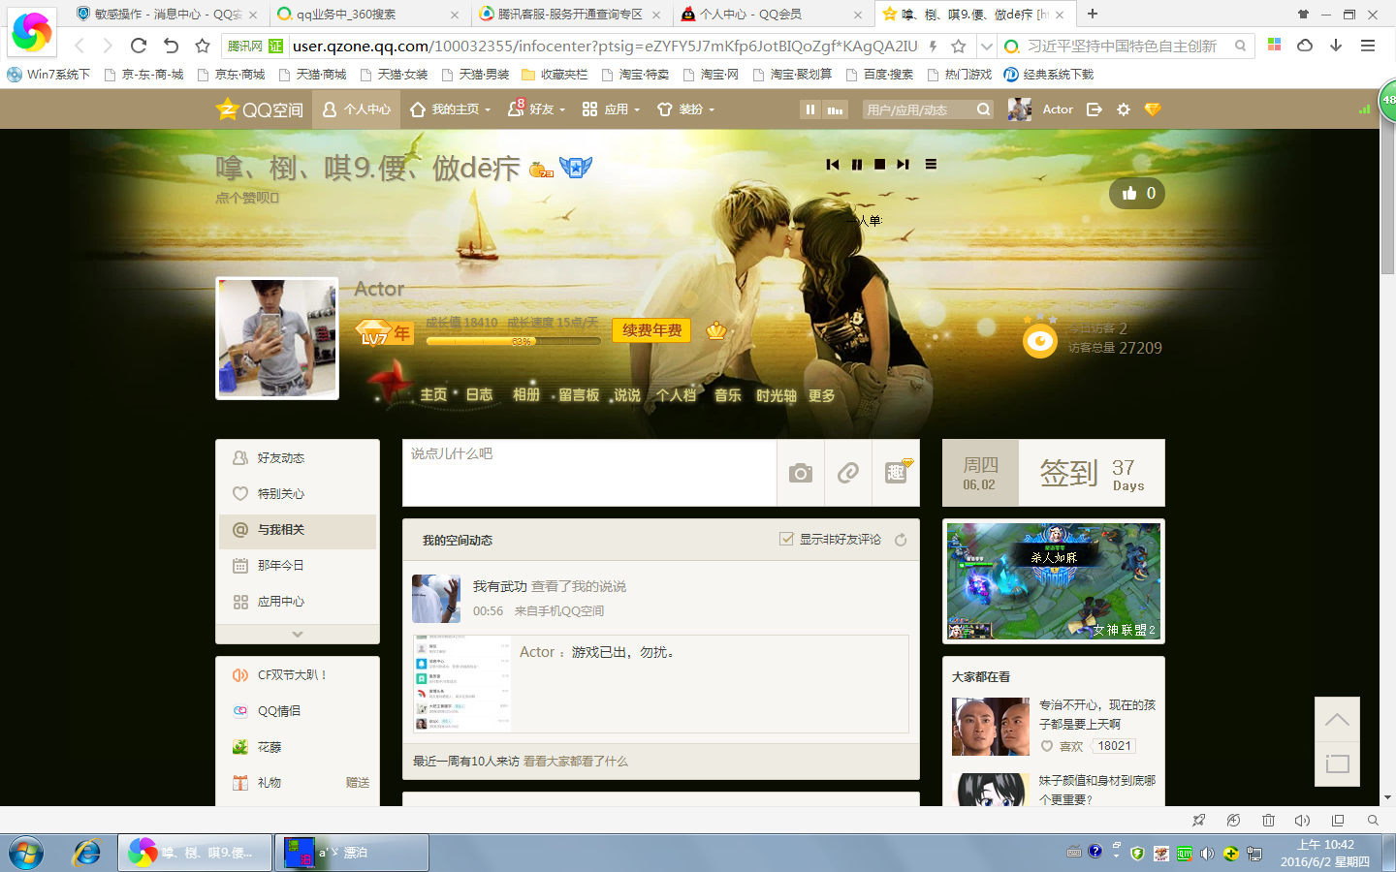The height and width of the screenshot is (872, 1396).
Task: Like this space with thumbs-up button
Action: coord(1137,194)
